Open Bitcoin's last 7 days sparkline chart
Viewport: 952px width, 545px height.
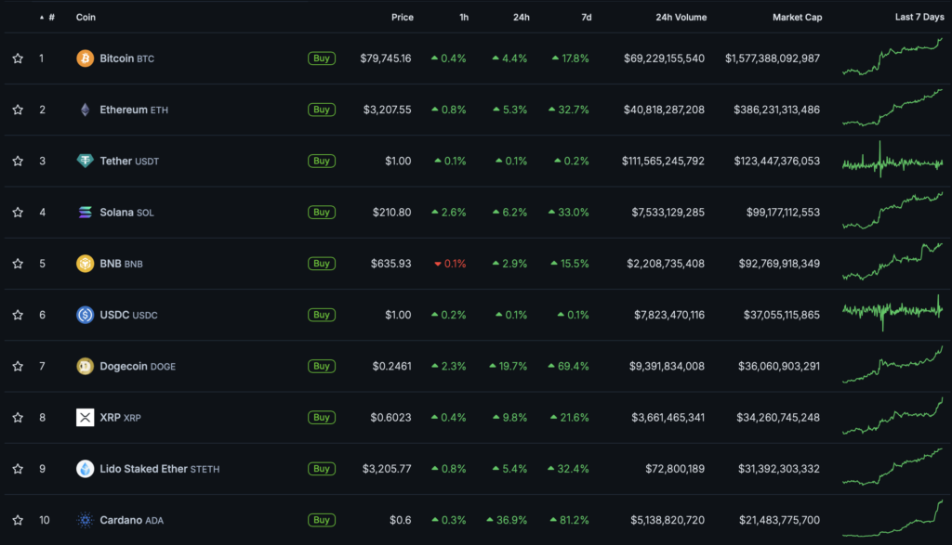pyautogui.click(x=892, y=58)
